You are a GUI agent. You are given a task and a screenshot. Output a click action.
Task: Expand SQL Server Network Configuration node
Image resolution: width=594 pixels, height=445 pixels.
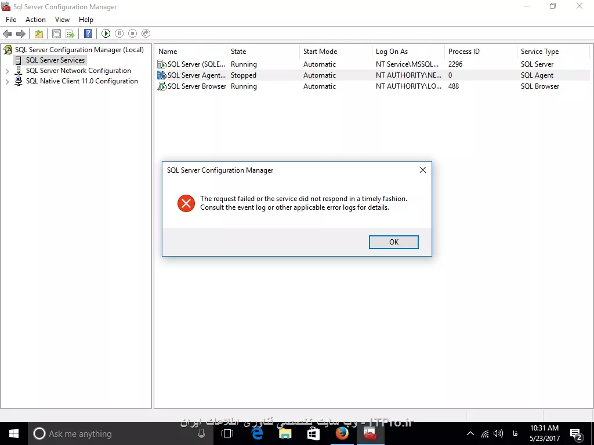click(x=7, y=71)
